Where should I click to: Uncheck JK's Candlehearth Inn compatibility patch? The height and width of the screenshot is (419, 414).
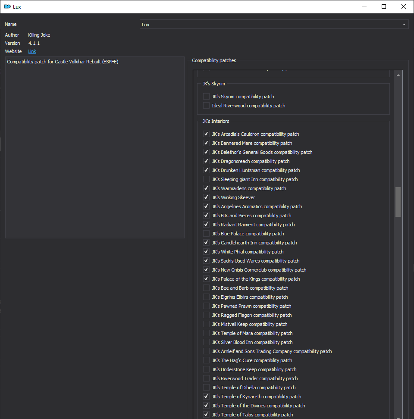click(206, 243)
